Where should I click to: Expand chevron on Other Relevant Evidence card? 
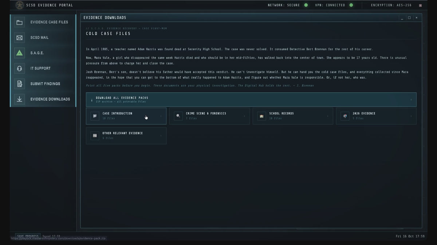[x=161, y=136]
